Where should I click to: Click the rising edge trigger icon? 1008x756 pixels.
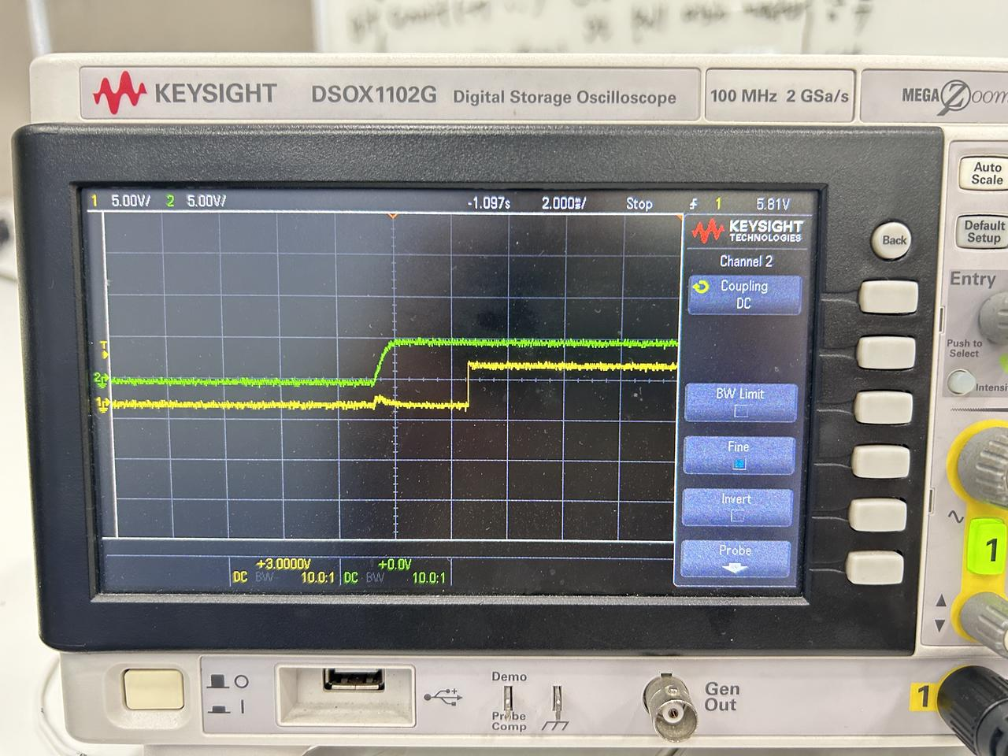point(693,204)
